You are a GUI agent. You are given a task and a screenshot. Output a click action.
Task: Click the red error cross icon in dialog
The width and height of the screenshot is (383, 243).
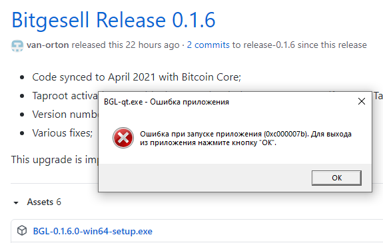point(123,138)
